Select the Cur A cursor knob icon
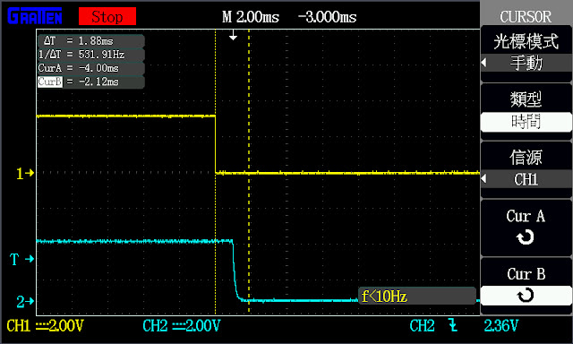 tap(526, 237)
